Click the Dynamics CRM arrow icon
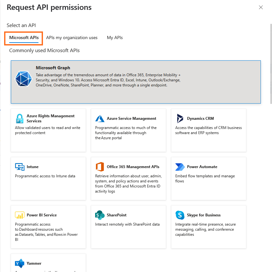The height and width of the screenshot is (272, 272). (180, 119)
